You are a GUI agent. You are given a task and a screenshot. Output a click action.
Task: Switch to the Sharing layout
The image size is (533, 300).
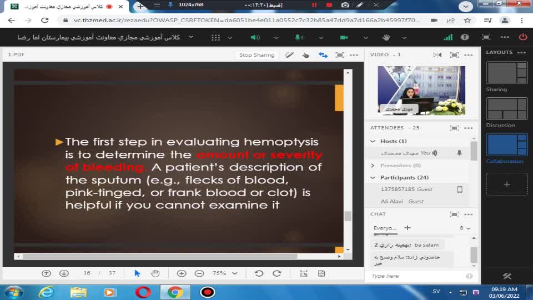(506, 73)
